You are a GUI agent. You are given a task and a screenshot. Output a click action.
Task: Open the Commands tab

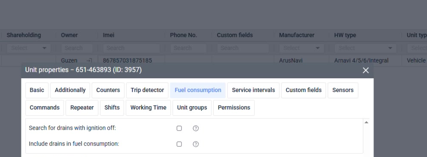[x=44, y=107]
